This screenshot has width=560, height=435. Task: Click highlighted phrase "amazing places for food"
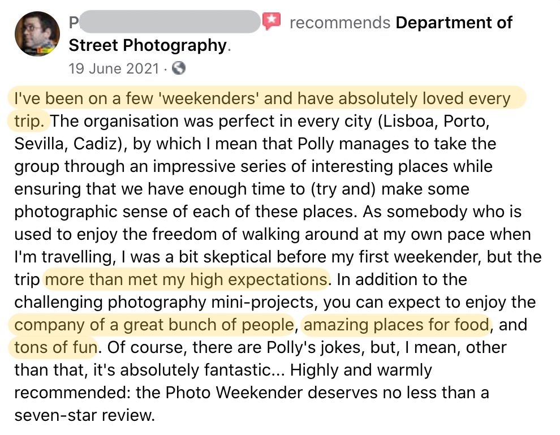click(x=396, y=325)
